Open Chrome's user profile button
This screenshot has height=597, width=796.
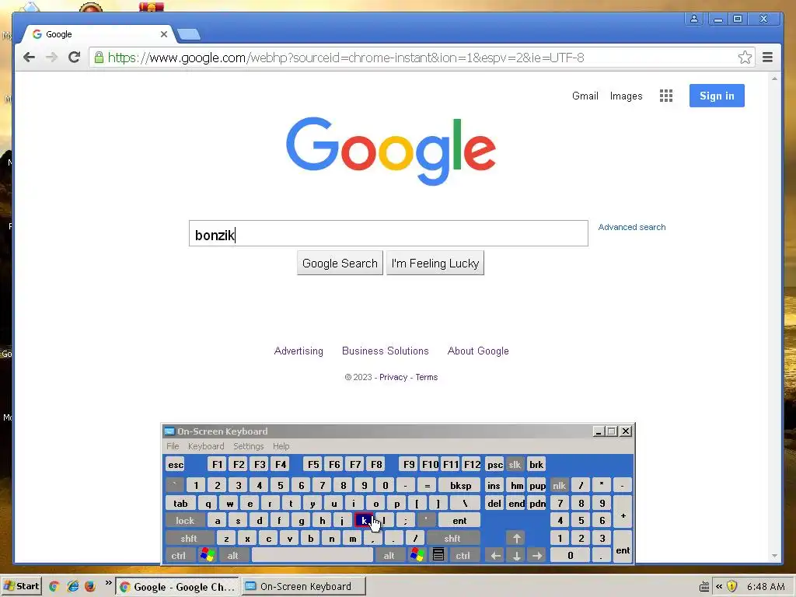[693, 19]
